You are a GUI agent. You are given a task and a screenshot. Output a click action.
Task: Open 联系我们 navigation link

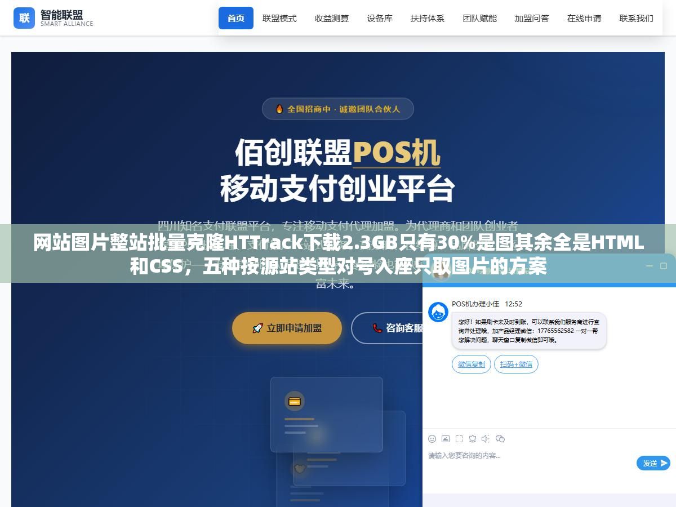(x=636, y=18)
